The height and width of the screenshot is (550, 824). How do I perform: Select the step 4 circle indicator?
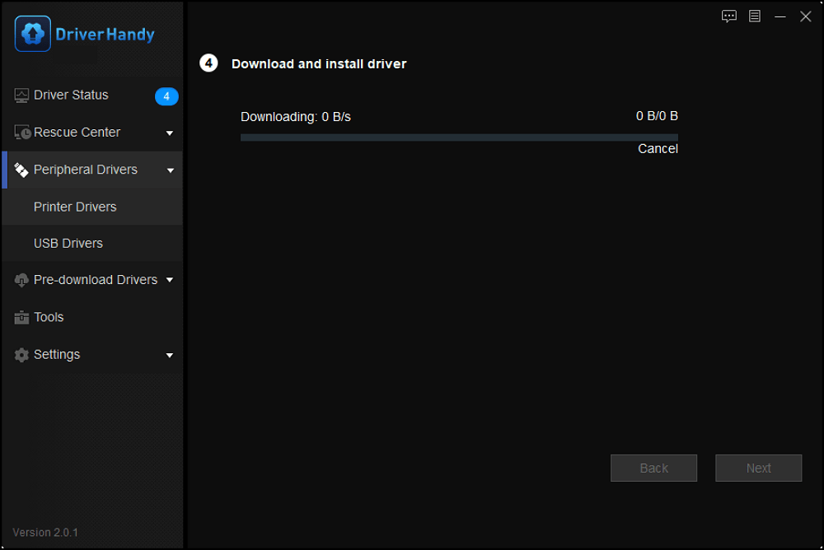[x=208, y=63]
